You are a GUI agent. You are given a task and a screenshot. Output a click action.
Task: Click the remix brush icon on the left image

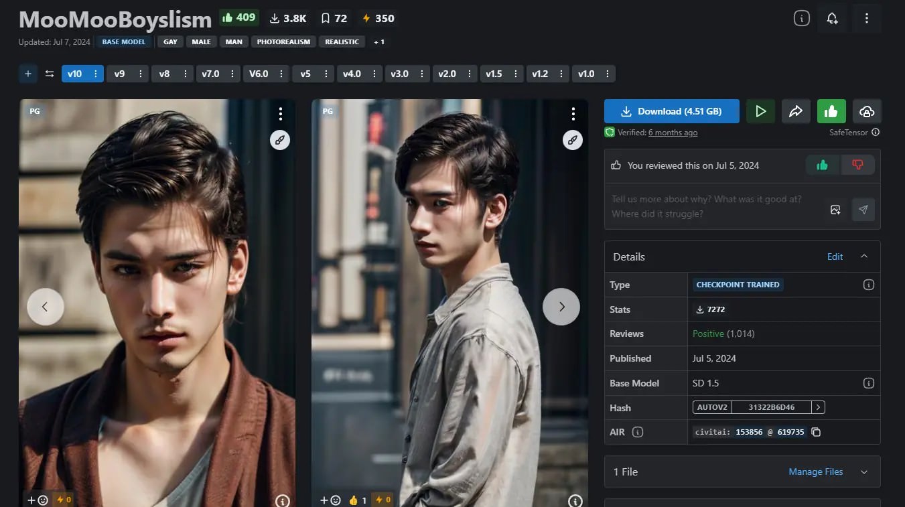tap(280, 139)
